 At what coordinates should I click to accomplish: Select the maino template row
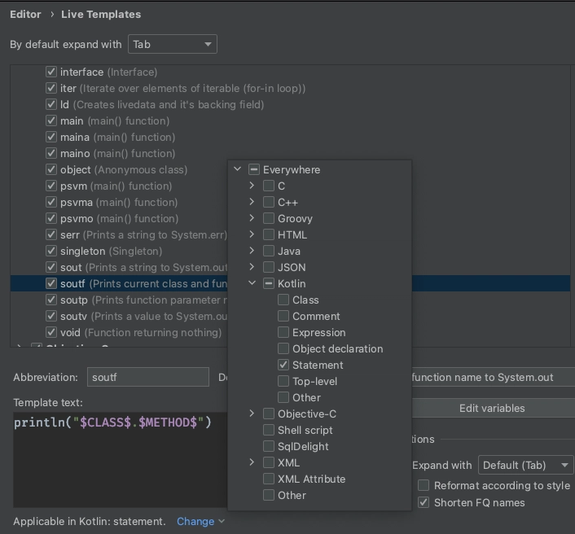(290, 153)
